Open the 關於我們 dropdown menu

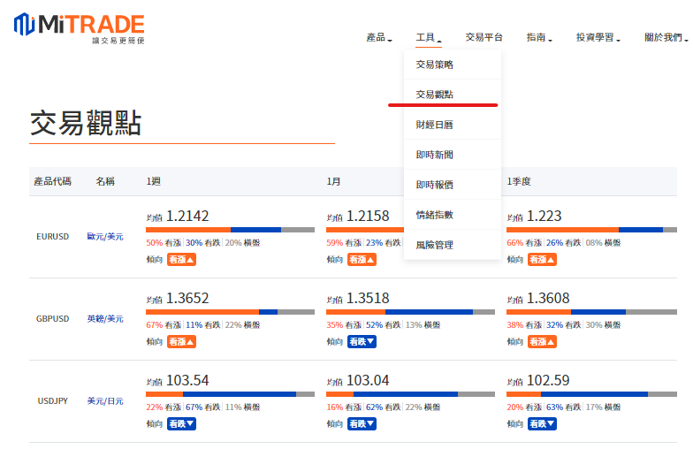click(666, 38)
